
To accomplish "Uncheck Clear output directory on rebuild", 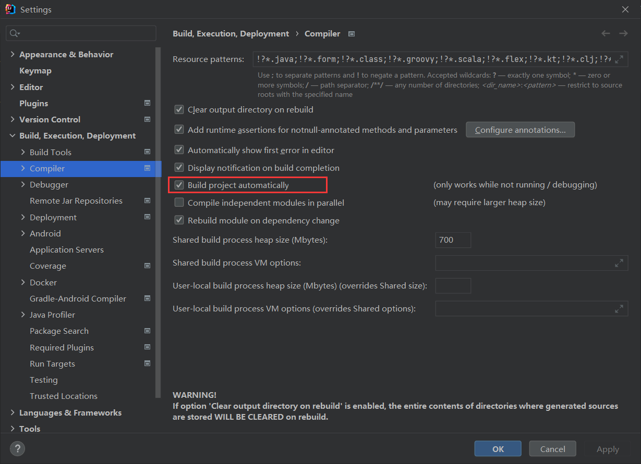I will pos(179,110).
